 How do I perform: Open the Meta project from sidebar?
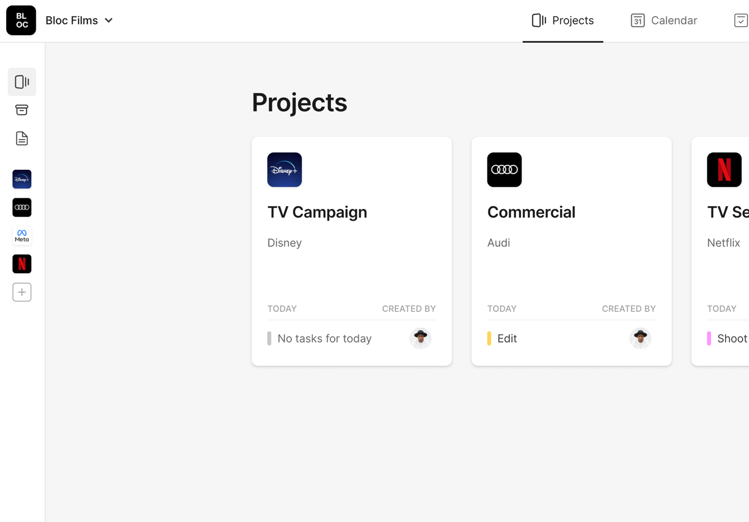click(22, 236)
